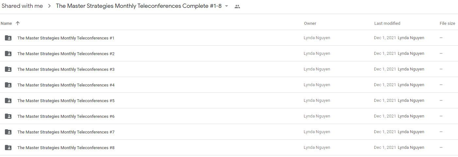
Task: Click the Name column header
Action: (6, 23)
